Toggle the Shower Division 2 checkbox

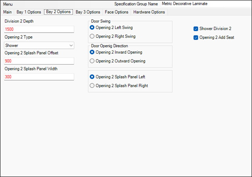coord(196,29)
